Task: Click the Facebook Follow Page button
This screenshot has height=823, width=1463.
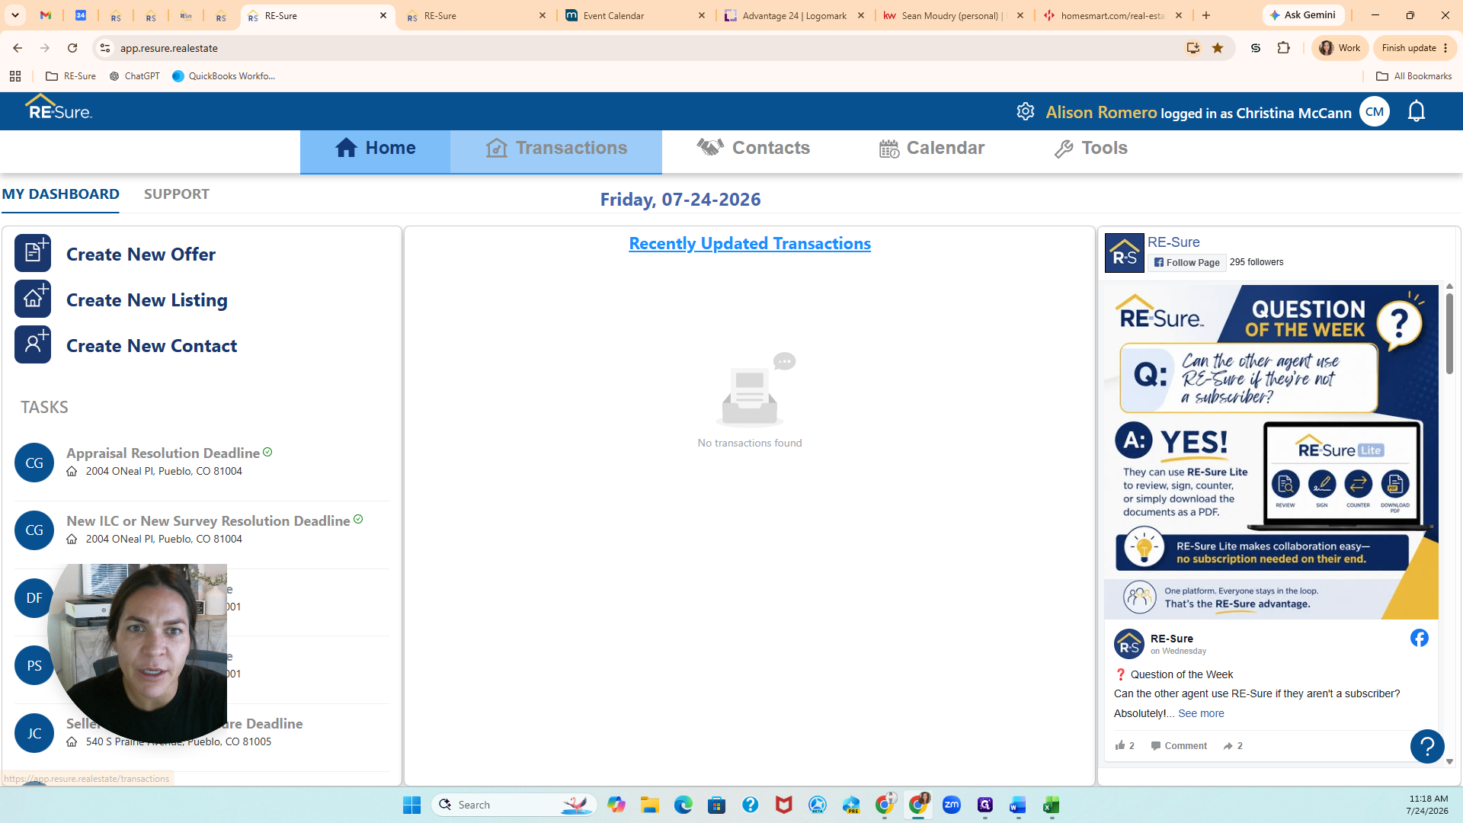Action: click(x=1187, y=263)
